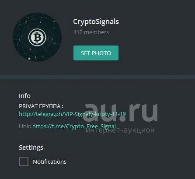Click the word members under group title

tap(96, 32)
